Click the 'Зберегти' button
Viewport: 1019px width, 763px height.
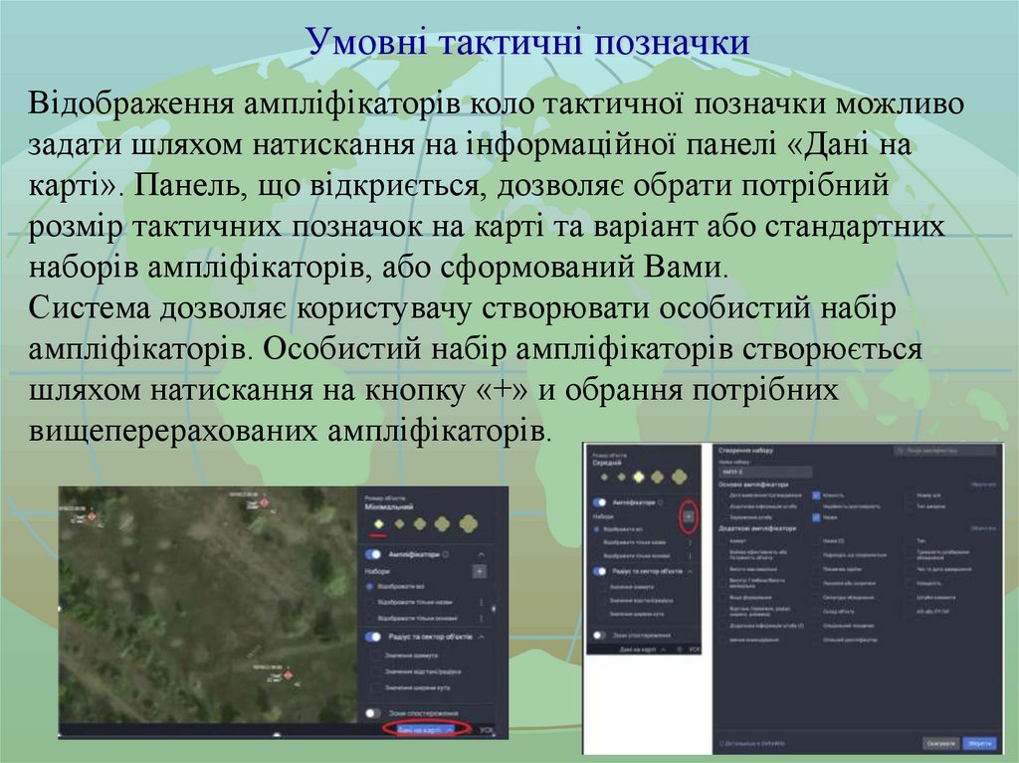click(979, 742)
